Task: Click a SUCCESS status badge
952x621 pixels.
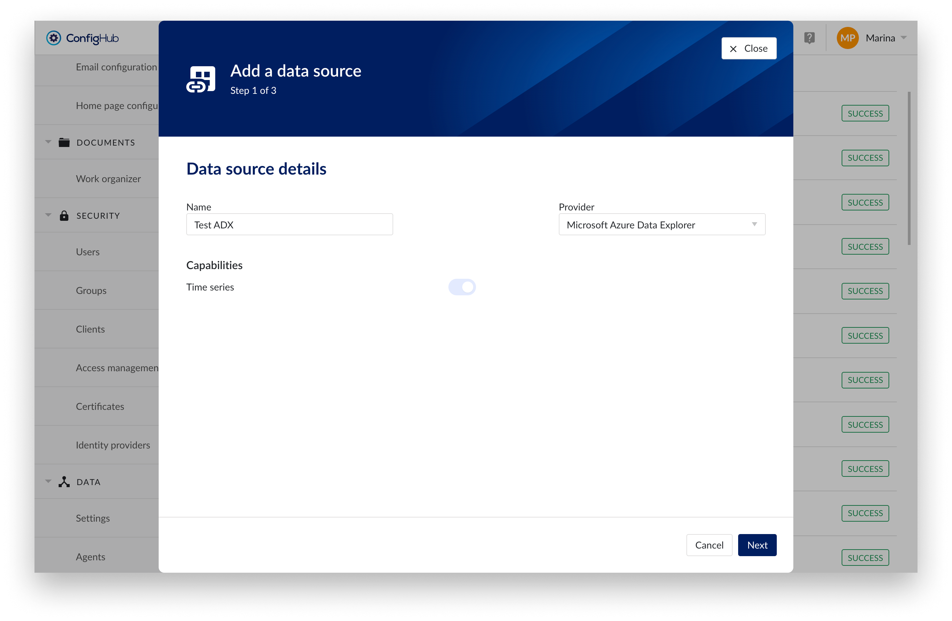Action: (865, 113)
